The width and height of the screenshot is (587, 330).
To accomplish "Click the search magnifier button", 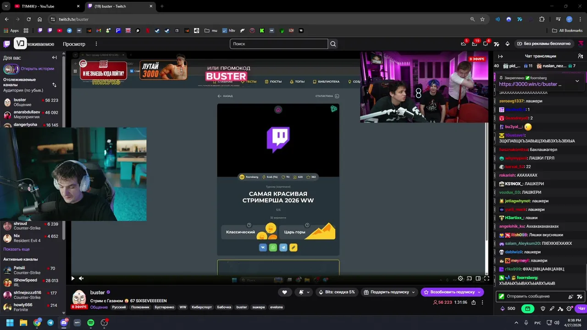I will click(333, 44).
